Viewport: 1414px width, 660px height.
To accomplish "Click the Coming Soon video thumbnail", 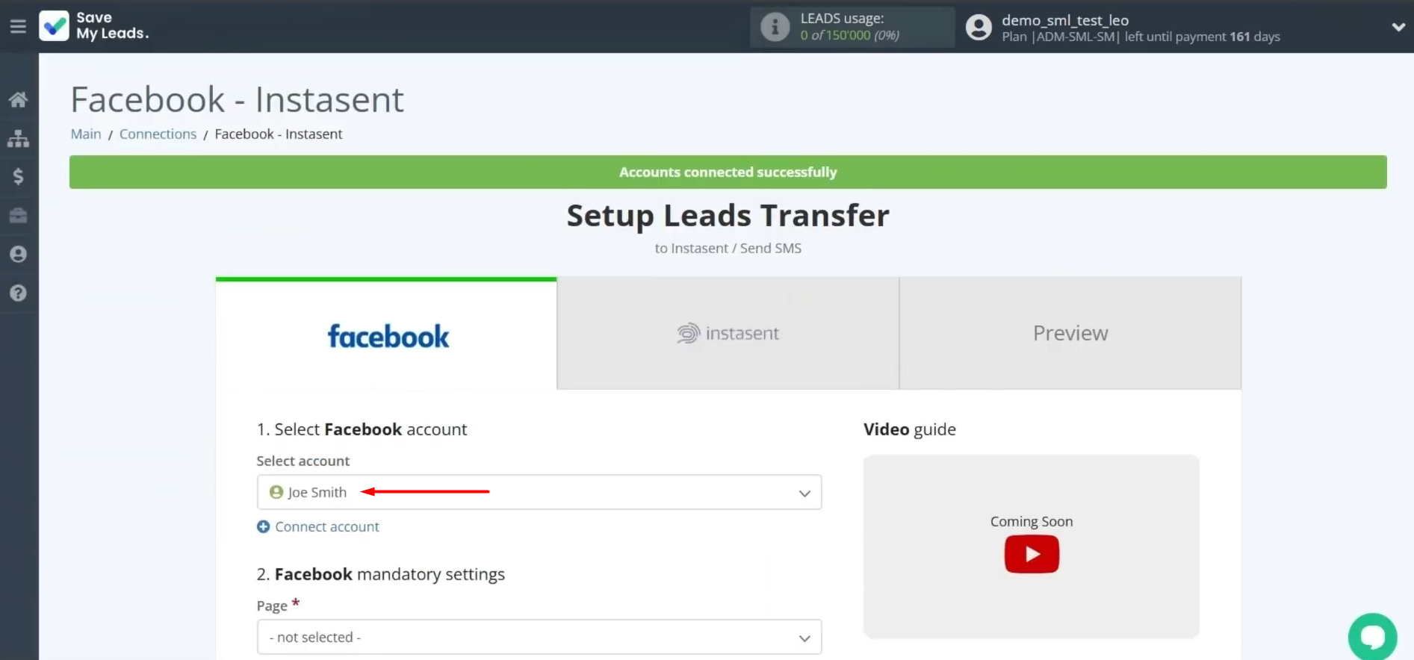I will tap(1032, 547).
